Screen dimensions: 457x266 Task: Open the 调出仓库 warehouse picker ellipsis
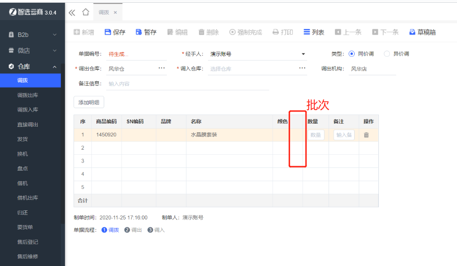[162, 68]
